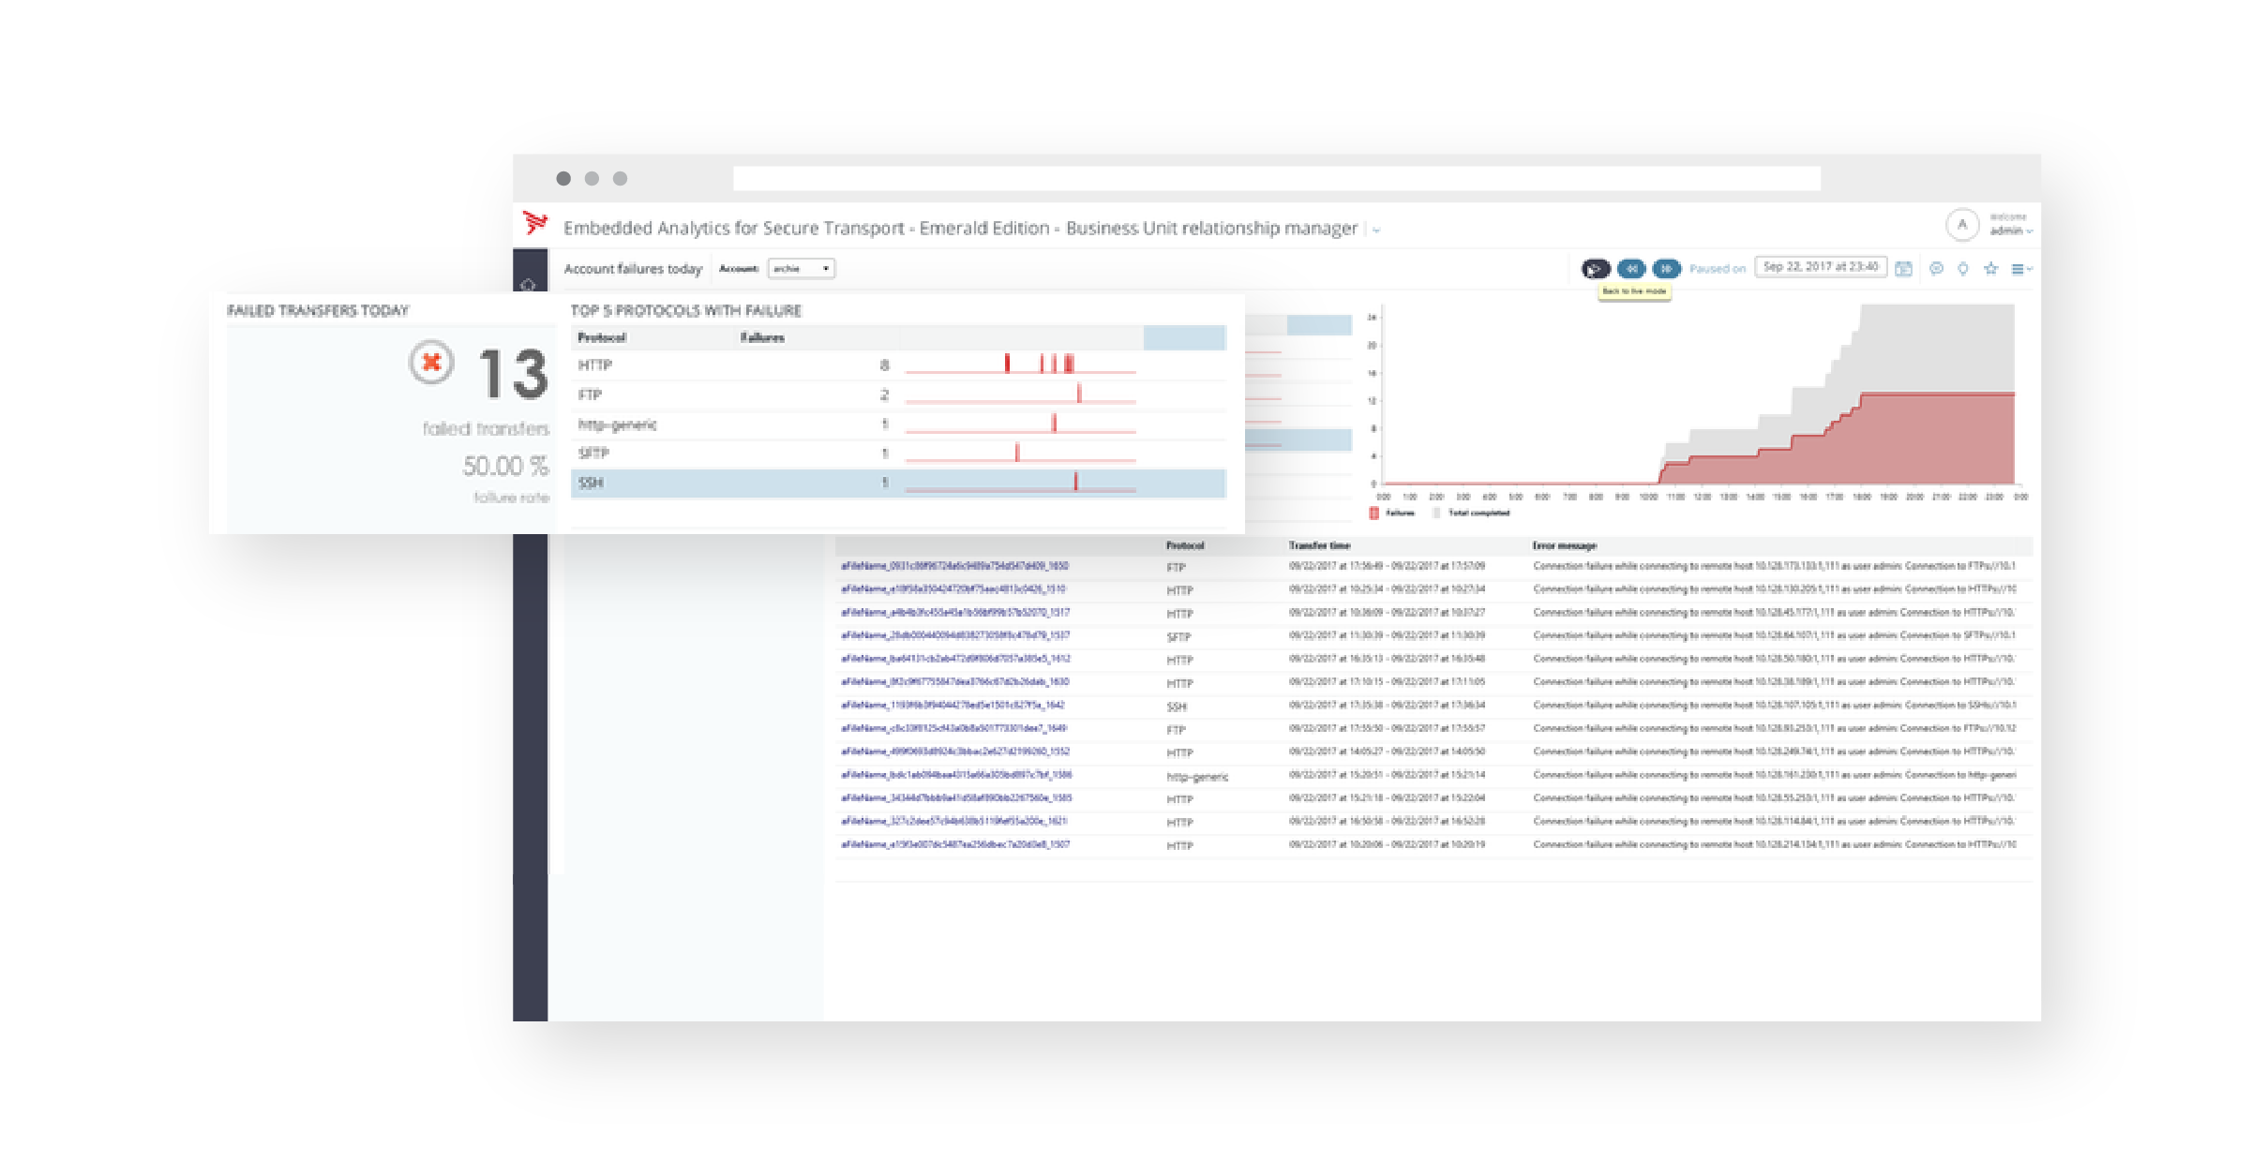2251x1176 pixels.
Task: Click SSH protocol cell in transfers table
Action: click(1177, 707)
